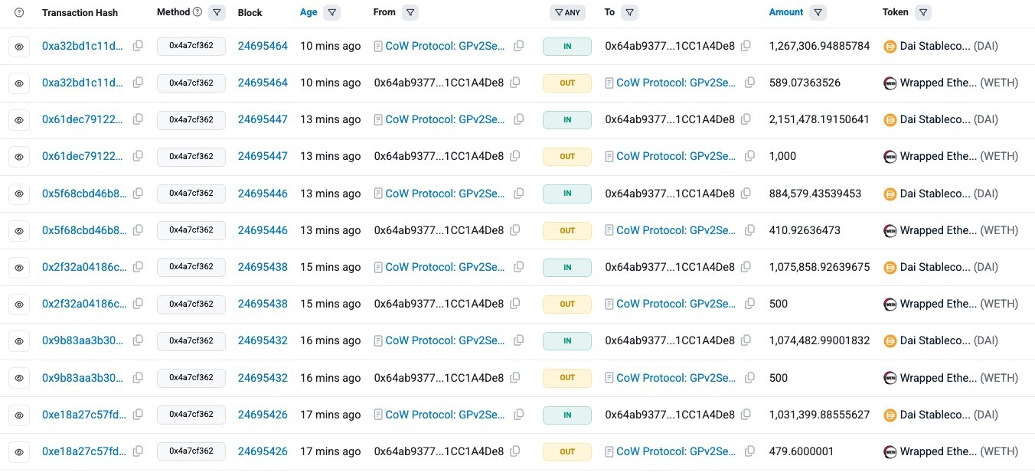The width and height of the screenshot is (1035, 472).
Task: Sort by the Age column header
Action: click(x=309, y=12)
